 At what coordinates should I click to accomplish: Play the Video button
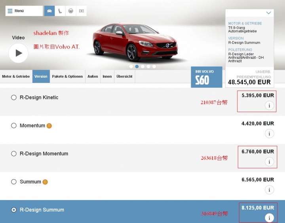pos(18,53)
